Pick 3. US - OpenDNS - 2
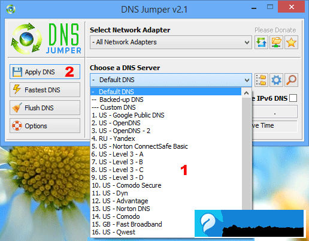This screenshot has width=309, height=241. point(166,131)
